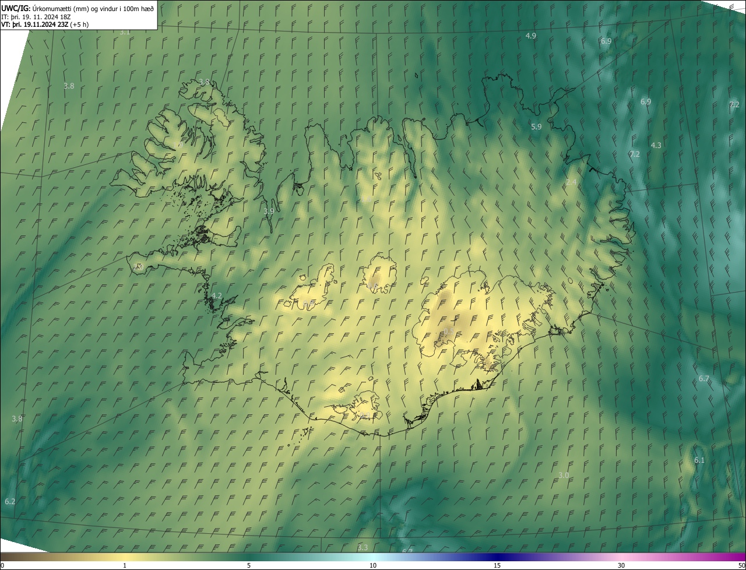Click the 0.5 value label over the glacier

click(449, 331)
